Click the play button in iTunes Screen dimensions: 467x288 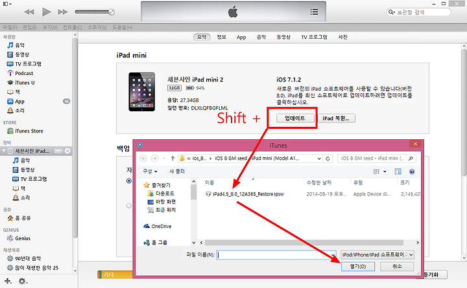[47, 12]
